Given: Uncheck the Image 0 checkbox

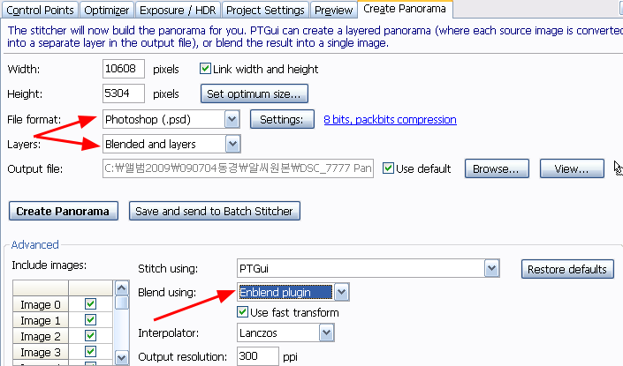Looking at the screenshot, I should pos(91,304).
